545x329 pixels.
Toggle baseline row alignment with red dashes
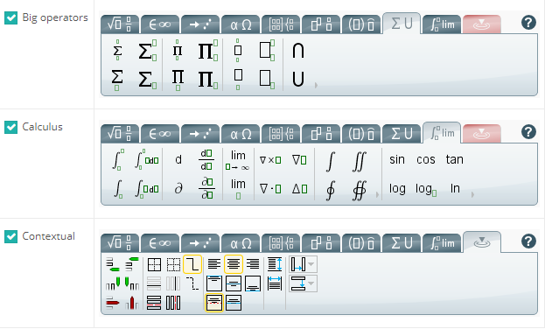(214, 303)
